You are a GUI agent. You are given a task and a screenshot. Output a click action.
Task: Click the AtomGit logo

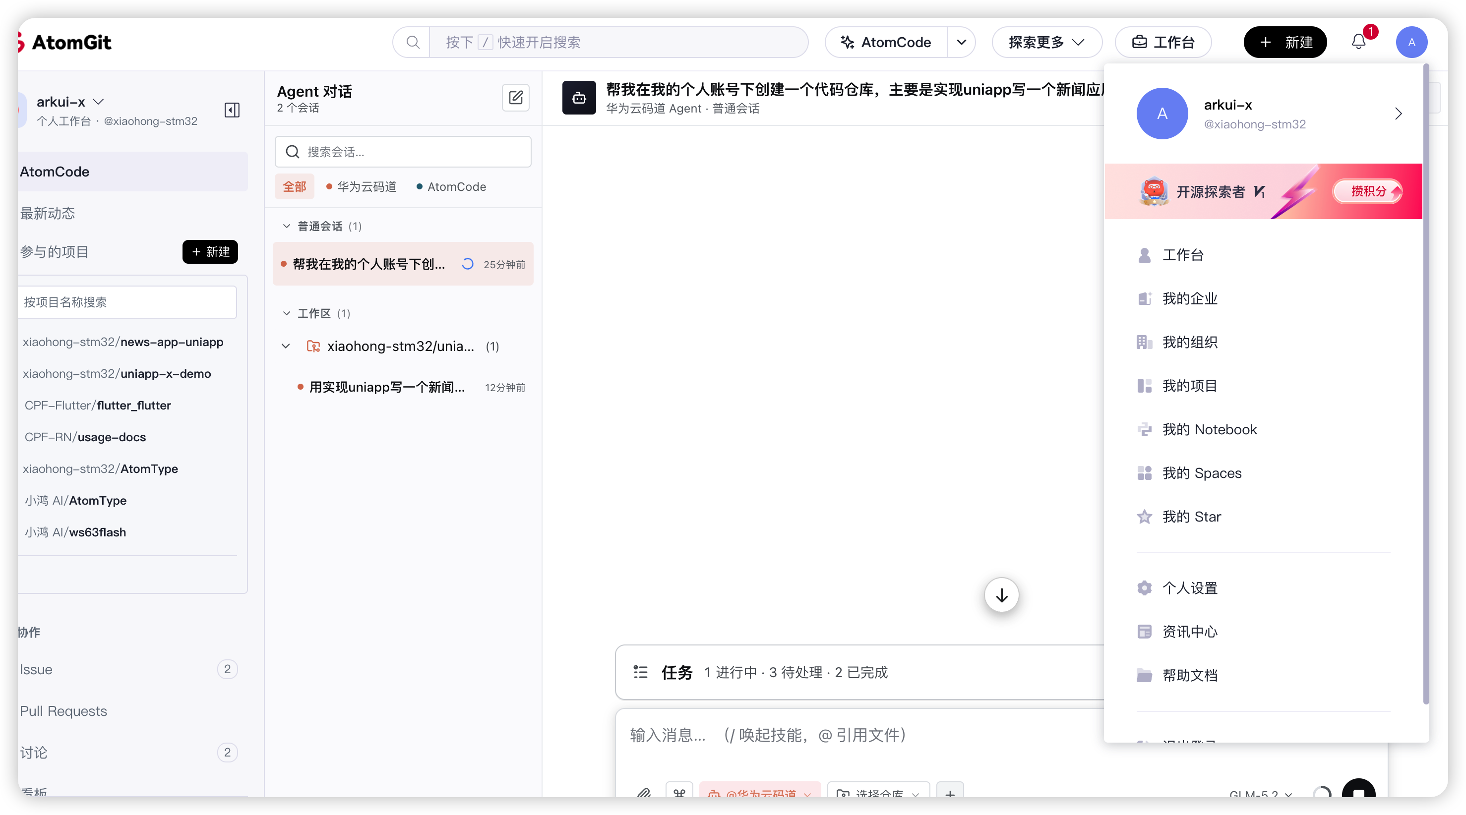[x=64, y=42]
